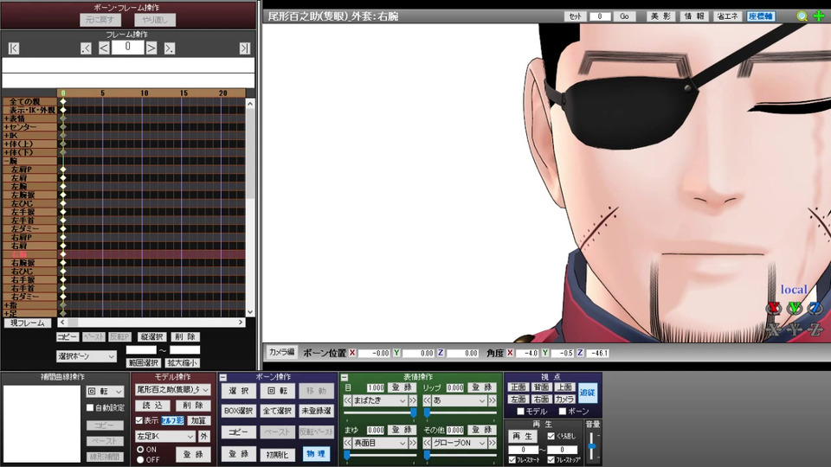Toggle the フレ・ストップ checkbox
831x467 pixels.
pyautogui.click(x=551, y=460)
